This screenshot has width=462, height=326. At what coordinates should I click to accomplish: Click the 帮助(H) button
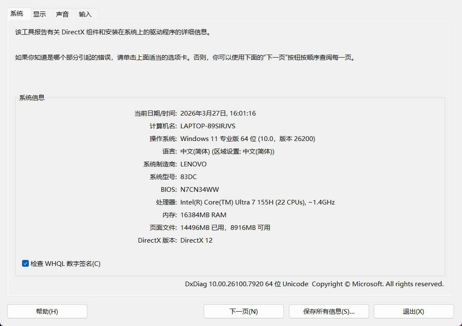(47, 311)
